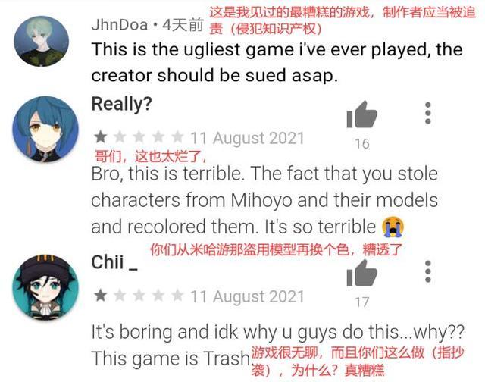
Task: Click the like count 17
Action: point(362,302)
